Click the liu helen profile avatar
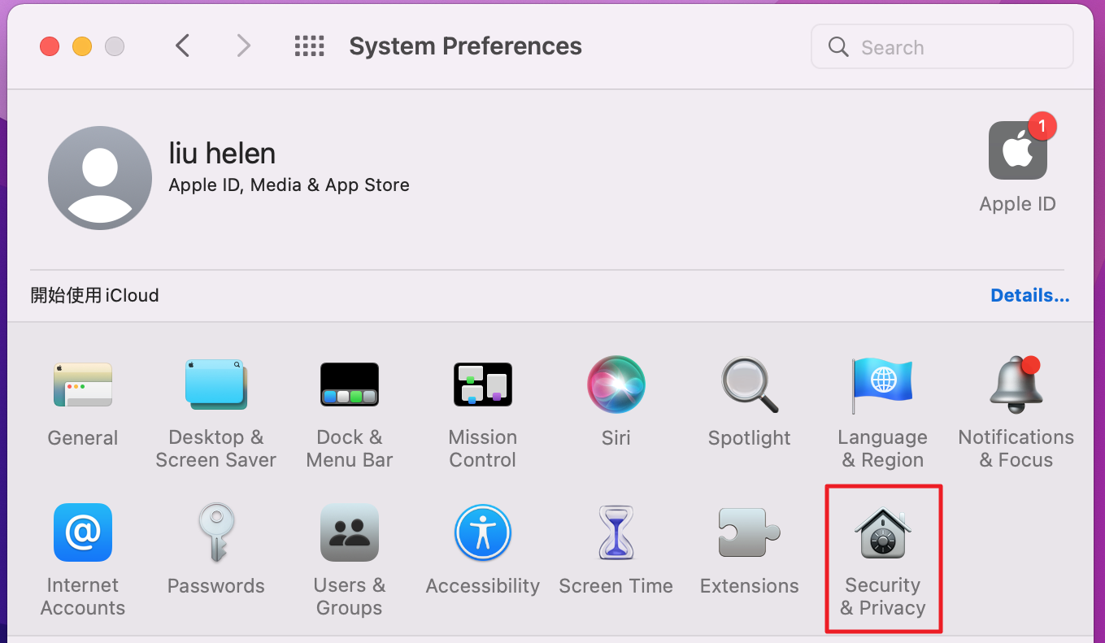The height and width of the screenshot is (643, 1105). point(100,178)
